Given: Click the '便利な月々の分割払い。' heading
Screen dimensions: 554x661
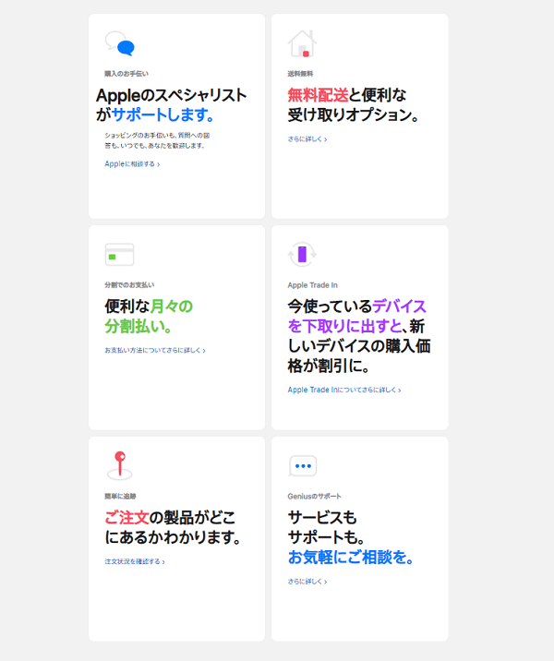Looking at the screenshot, I should coord(149,316).
